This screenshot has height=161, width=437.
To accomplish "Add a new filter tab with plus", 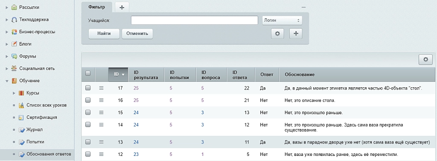I will (122, 8).
